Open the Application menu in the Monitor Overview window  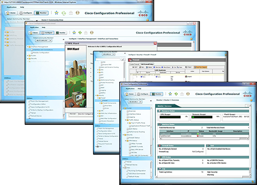[x=130, y=88]
